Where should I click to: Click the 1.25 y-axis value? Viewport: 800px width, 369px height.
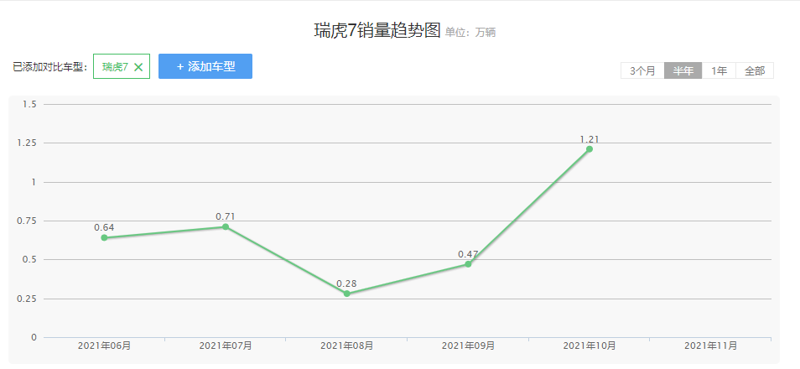[x=28, y=143]
